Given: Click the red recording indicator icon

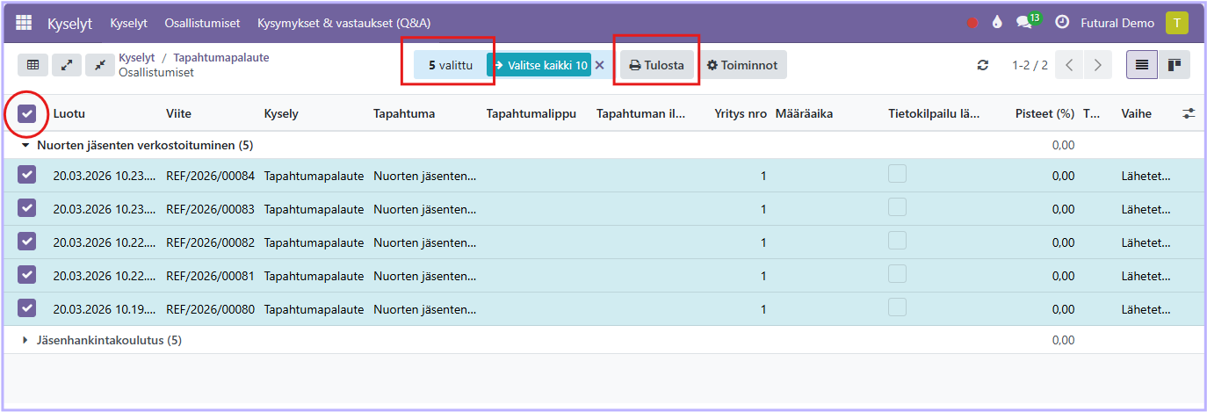Looking at the screenshot, I should click(972, 23).
